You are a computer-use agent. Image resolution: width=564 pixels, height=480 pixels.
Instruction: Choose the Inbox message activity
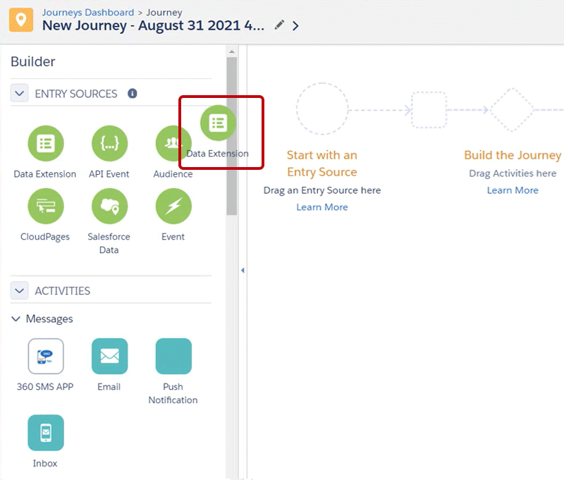coord(45,432)
